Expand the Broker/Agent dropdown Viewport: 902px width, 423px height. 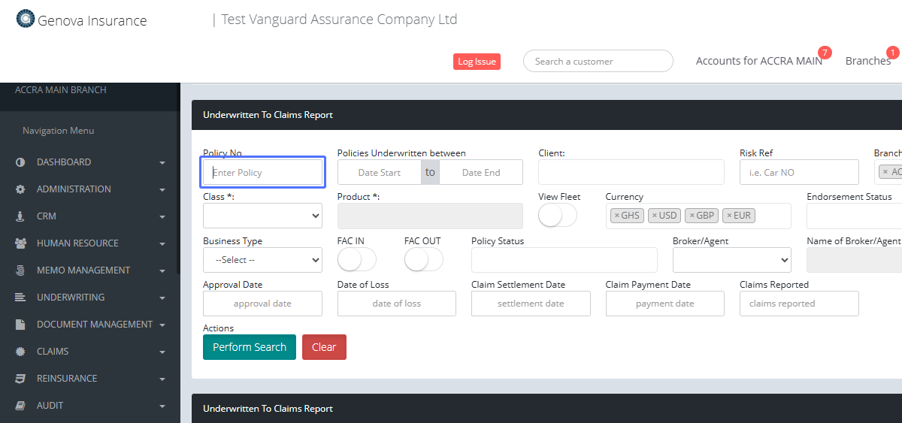click(731, 260)
